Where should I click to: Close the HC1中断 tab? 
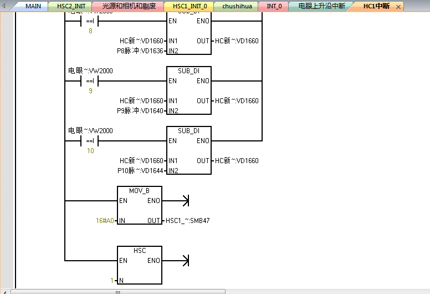pos(398,7)
